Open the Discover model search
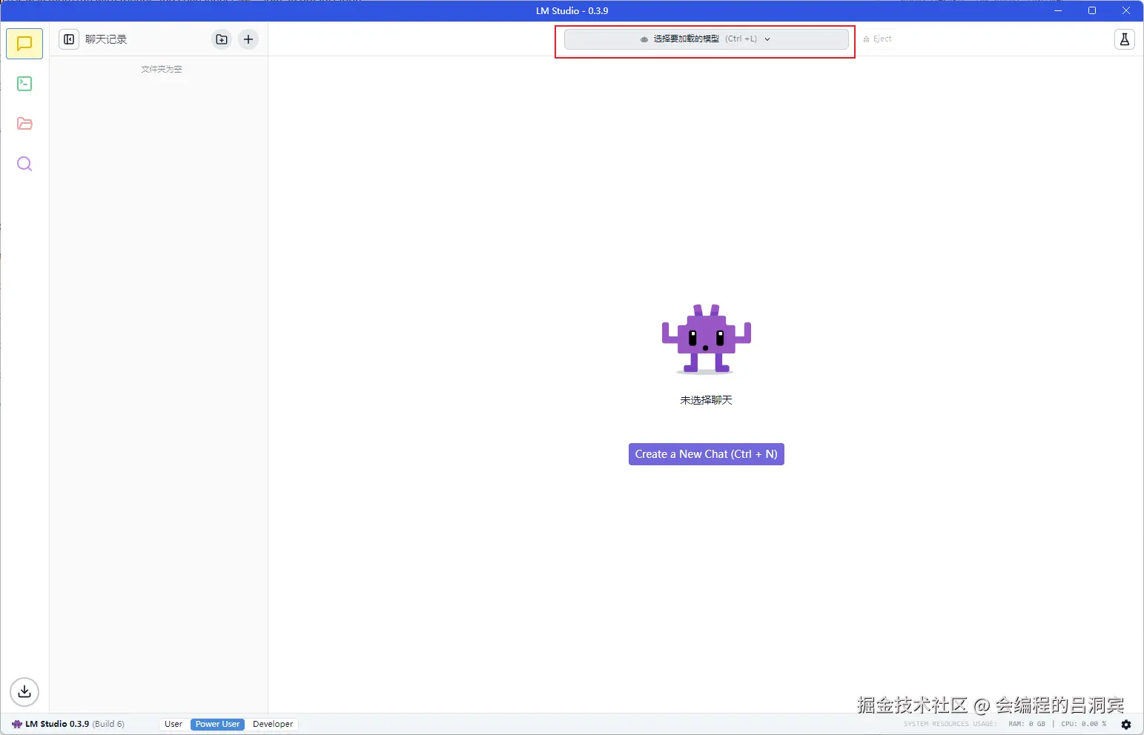The width and height of the screenshot is (1144, 735). tap(24, 164)
